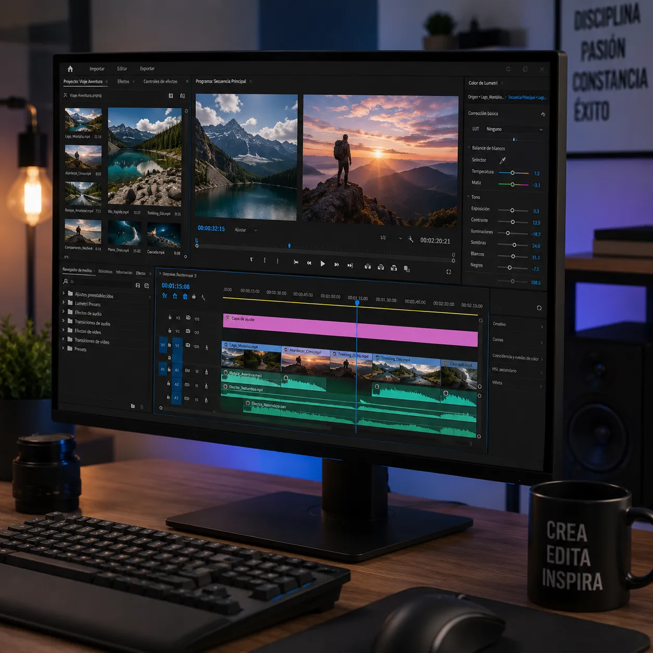Image resolution: width=653 pixels, height=653 pixels.
Task: Click the 00:00:32:15 Program monitor timecode
Action: pos(211,229)
